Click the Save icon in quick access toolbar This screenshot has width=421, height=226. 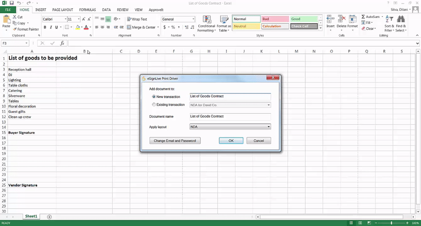[x=11, y=3]
